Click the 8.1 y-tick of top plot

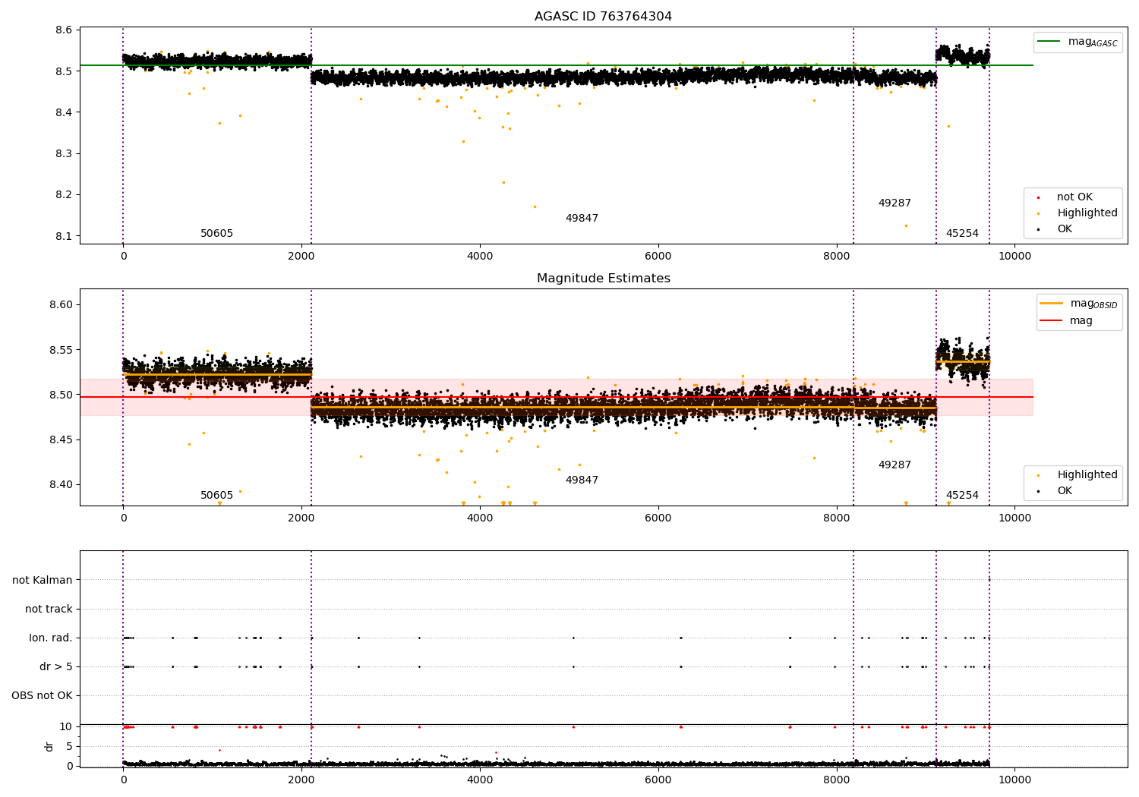(64, 236)
